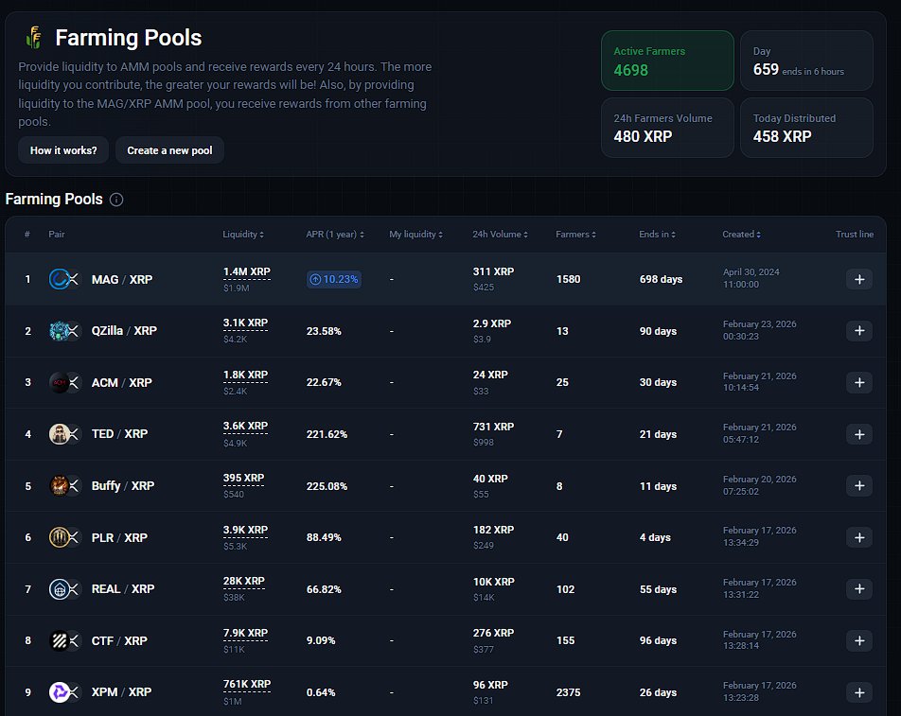The height and width of the screenshot is (716, 901).
Task: Click Create a new pool button
Action: point(169,150)
